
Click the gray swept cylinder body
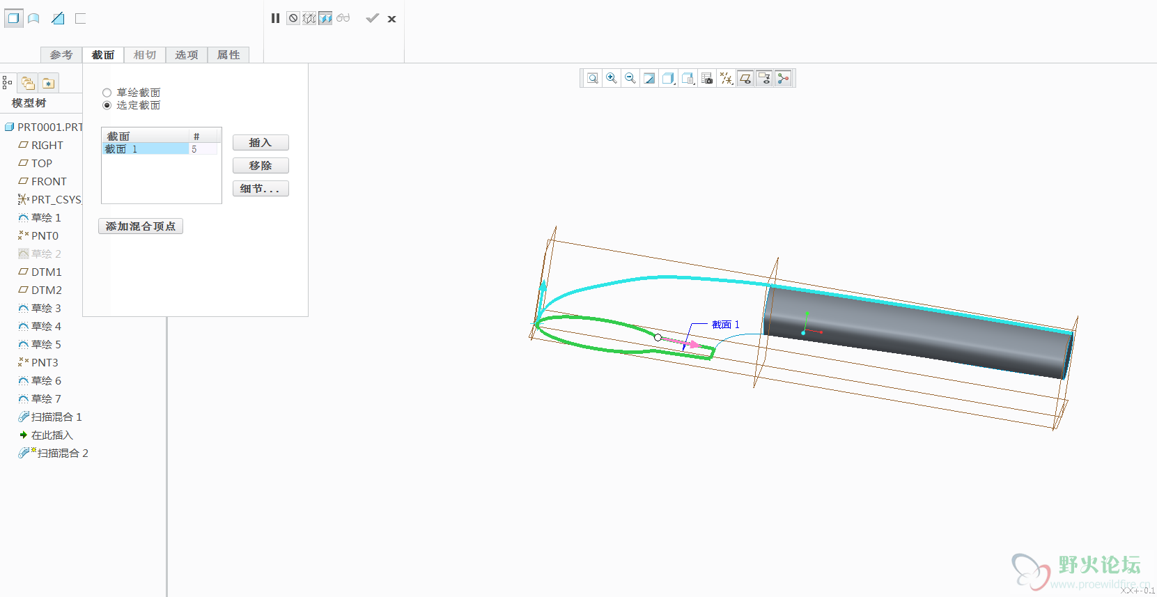click(917, 332)
